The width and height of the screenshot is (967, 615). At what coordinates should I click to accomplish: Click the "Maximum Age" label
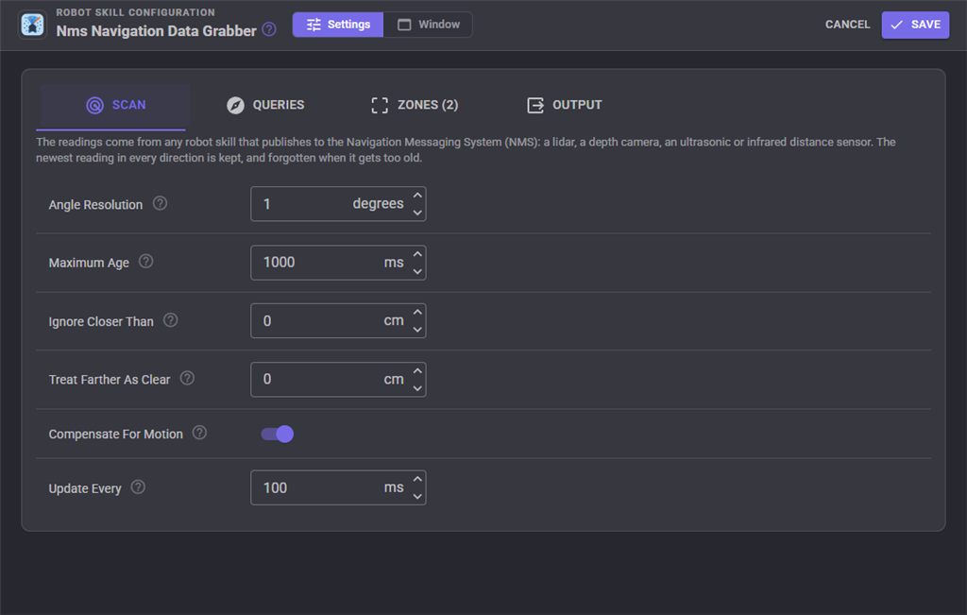click(x=89, y=263)
